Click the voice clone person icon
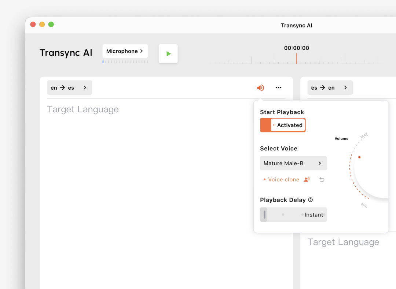396x289 pixels. click(x=307, y=179)
